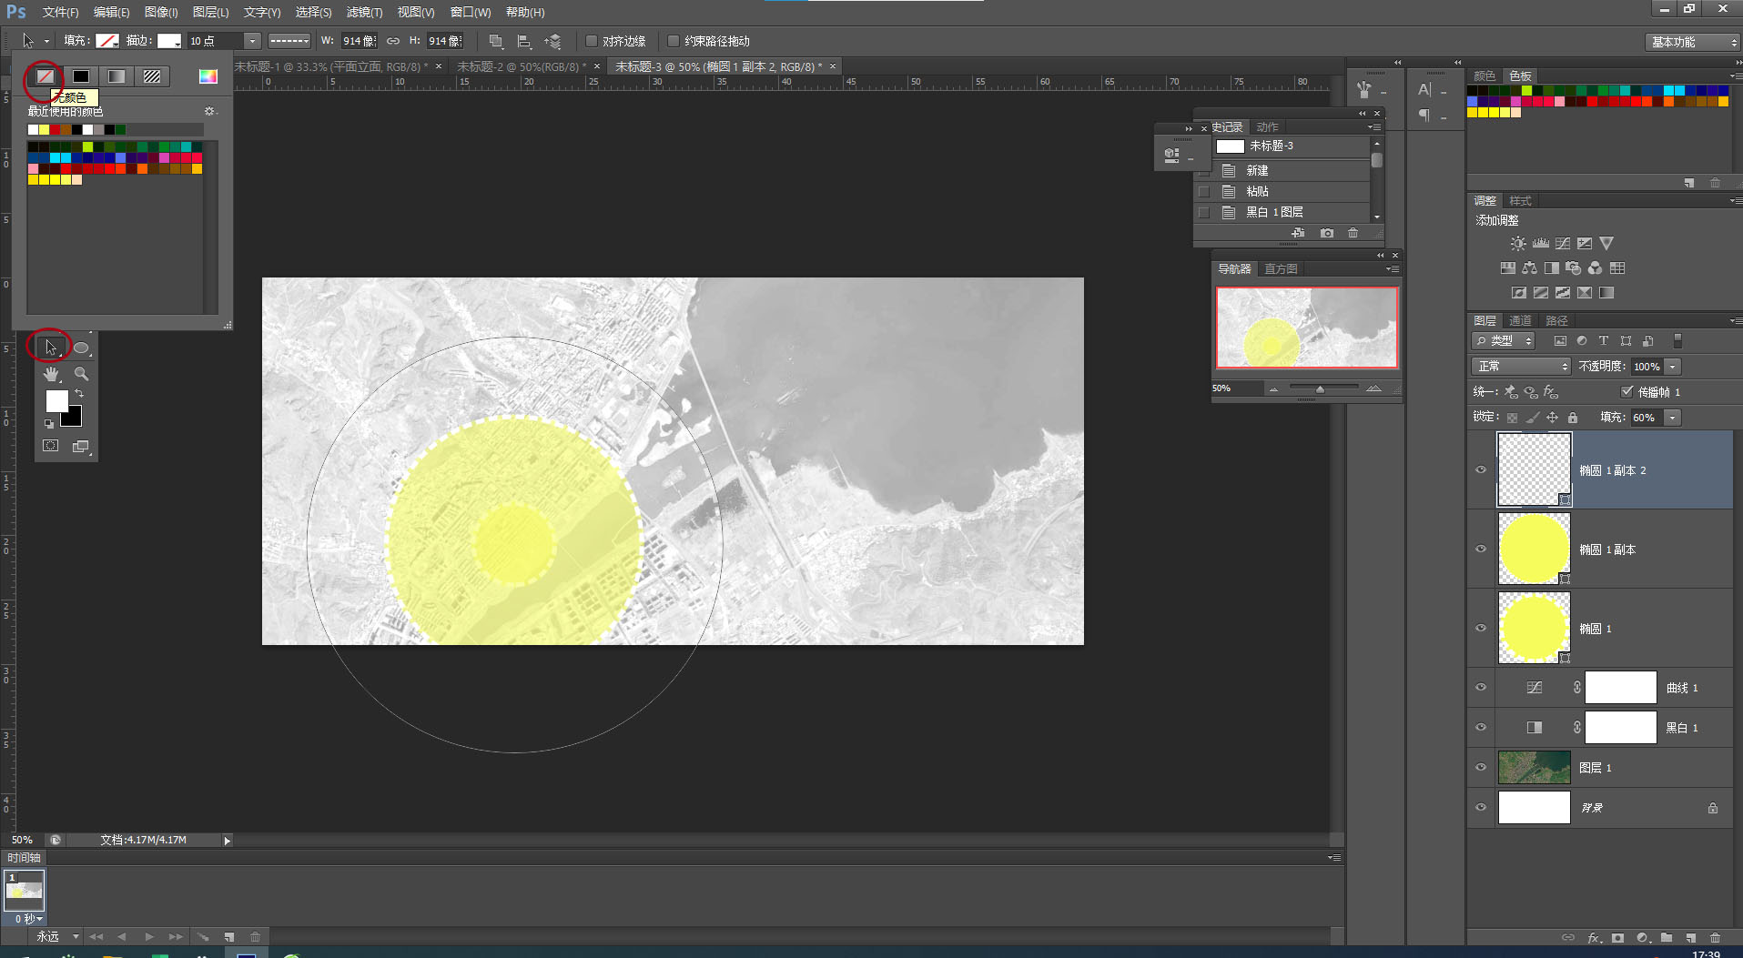Click the Path Selection arrow tool
The width and height of the screenshot is (1743, 958).
pos(51,348)
